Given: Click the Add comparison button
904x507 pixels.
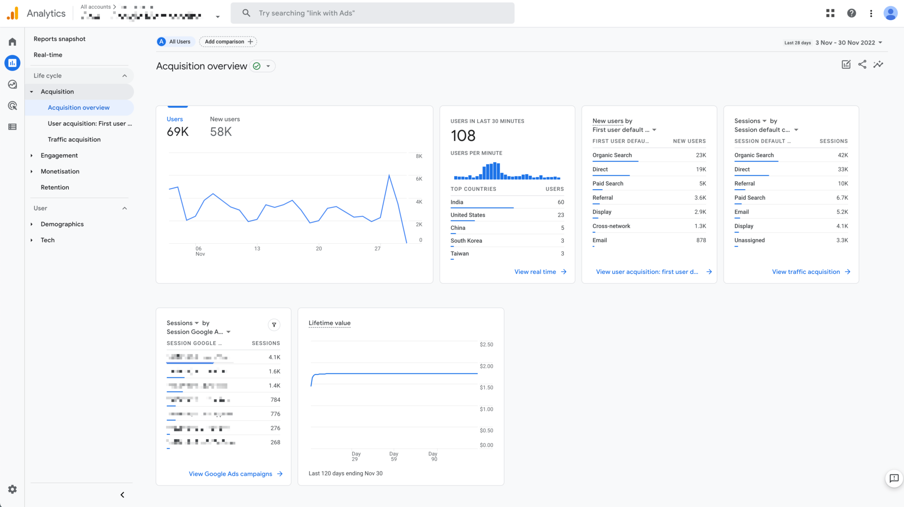Looking at the screenshot, I should [228, 41].
